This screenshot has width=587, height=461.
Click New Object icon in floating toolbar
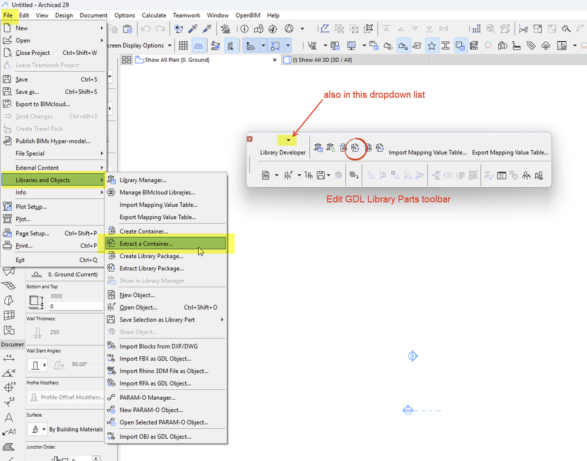click(x=265, y=175)
